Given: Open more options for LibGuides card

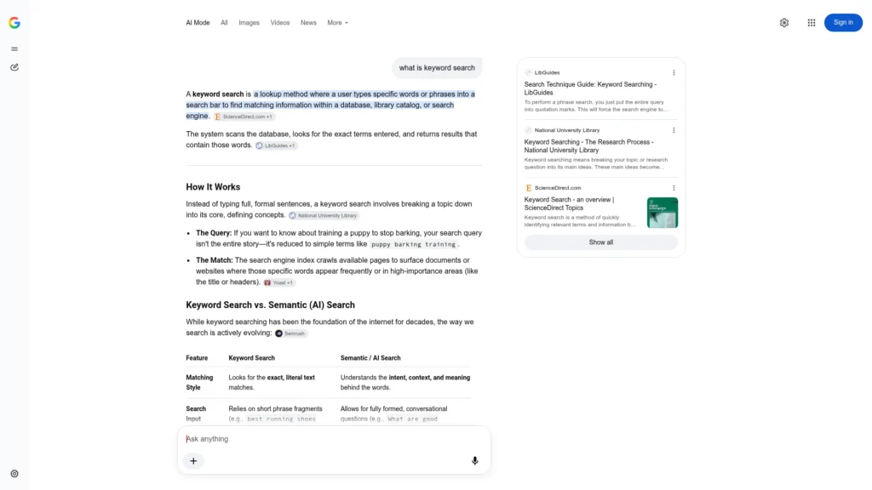Looking at the screenshot, I should point(674,73).
